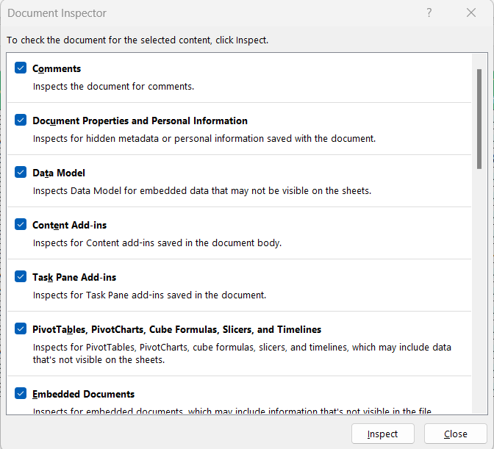Click PivotTables, PivotCharts, Cube Formulas label
The width and height of the screenshot is (494, 449).
[176, 330]
